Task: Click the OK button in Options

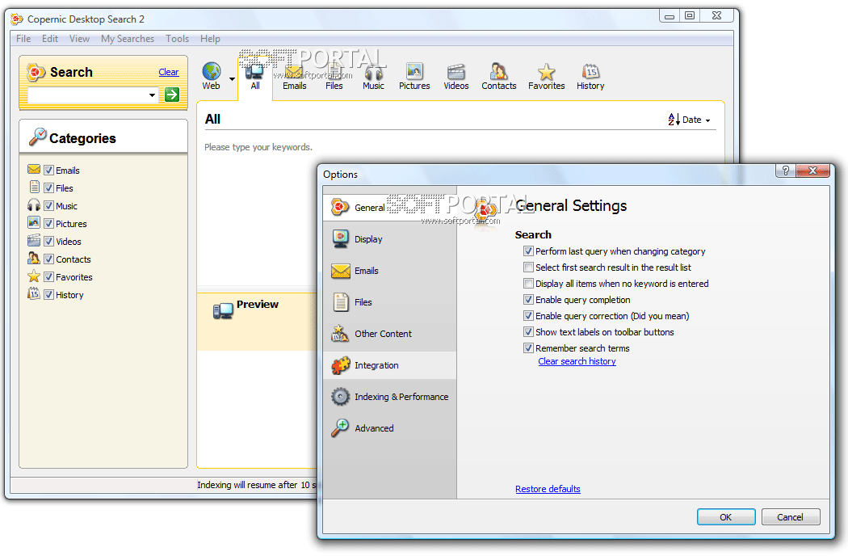Action: pos(726,517)
